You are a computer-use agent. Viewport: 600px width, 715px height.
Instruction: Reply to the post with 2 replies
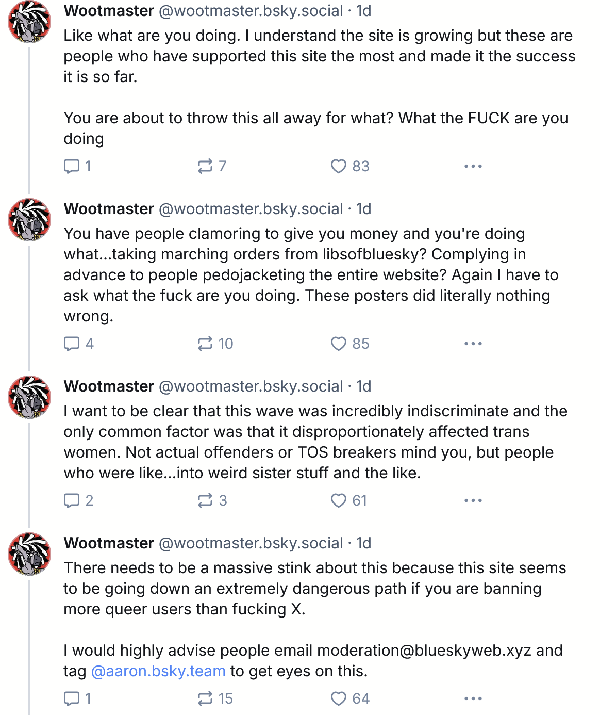(x=72, y=500)
